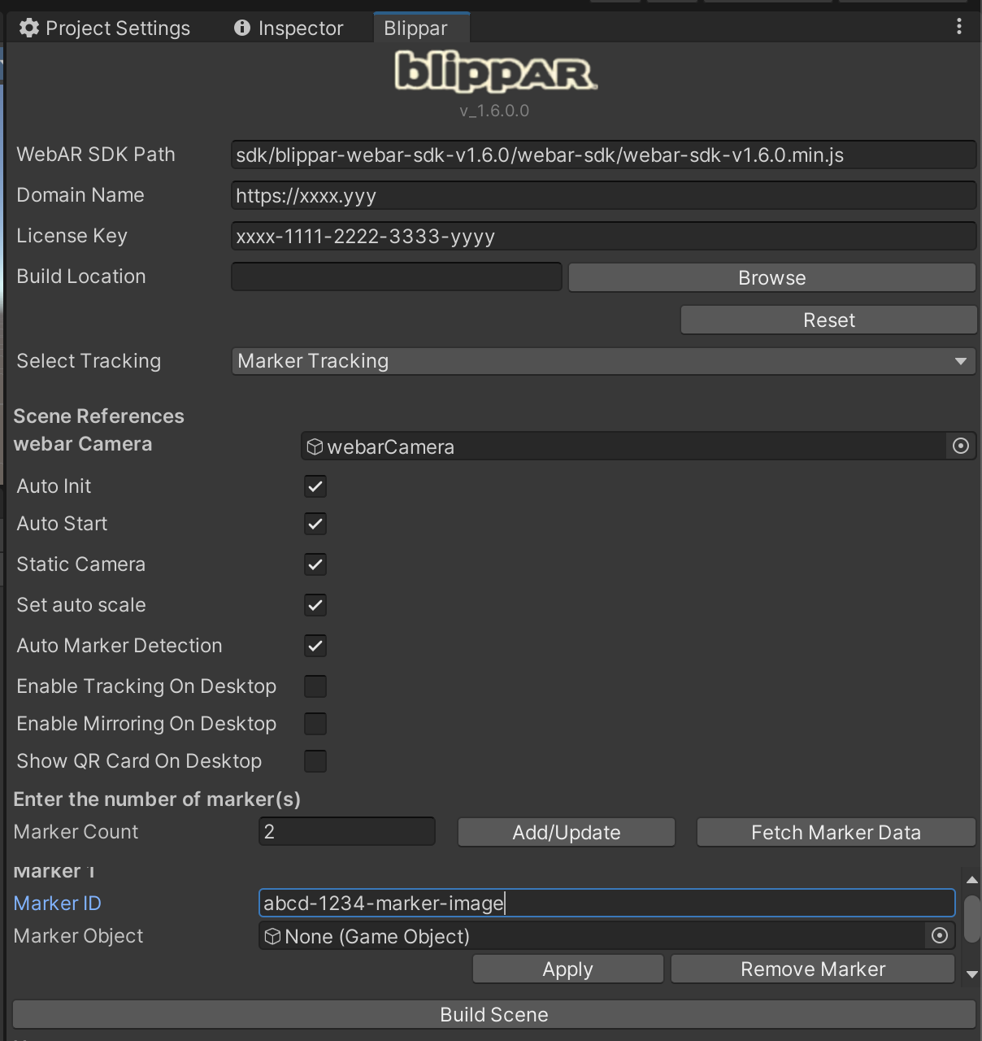Viewport: 982px width, 1041px height.
Task: Click the blippAR logo image
Action: coord(495,72)
